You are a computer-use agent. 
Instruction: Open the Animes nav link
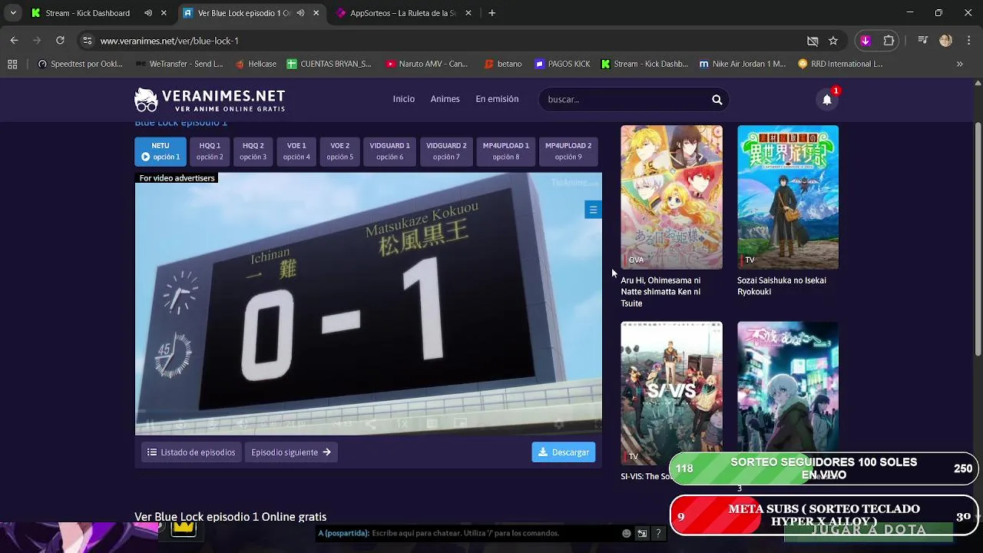pyautogui.click(x=445, y=99)
